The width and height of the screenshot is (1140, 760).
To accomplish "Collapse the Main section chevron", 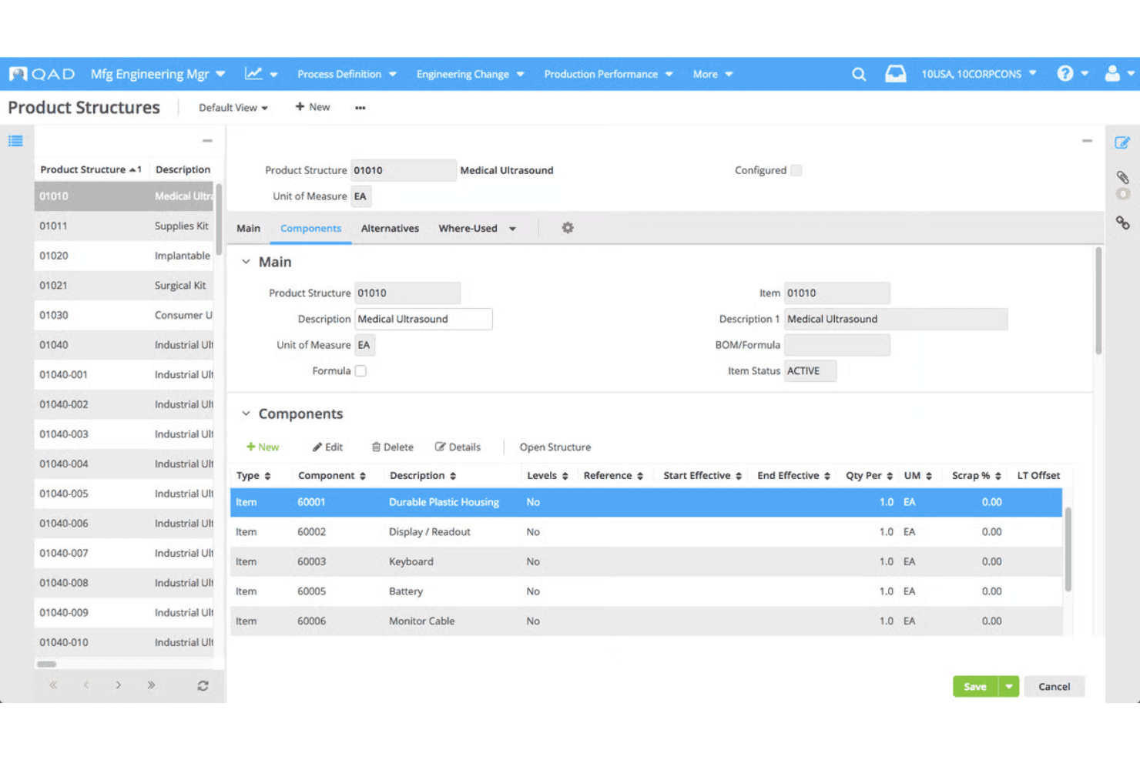I will point(246,262).
